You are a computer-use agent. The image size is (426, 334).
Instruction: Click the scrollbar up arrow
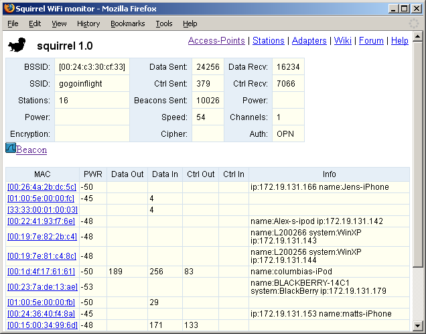(417, 36)
